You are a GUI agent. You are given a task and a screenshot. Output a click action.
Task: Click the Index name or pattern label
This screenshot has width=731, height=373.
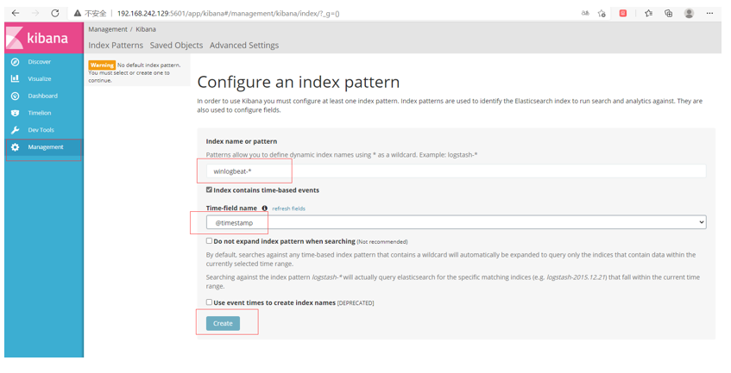tap(242, 141)
